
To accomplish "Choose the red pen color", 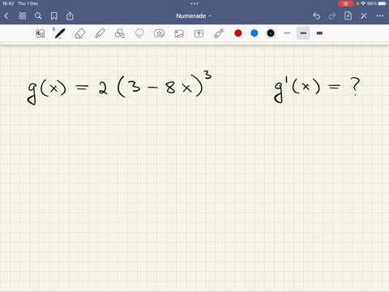I will (238, 33).
